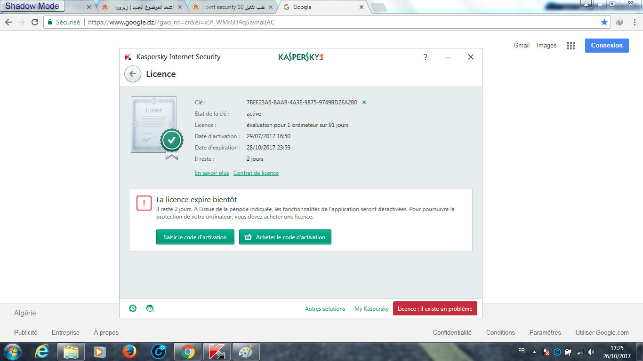Bookmark page with the star icon
Viewport: 643px width, 361px height.
[x=604, y=22]
